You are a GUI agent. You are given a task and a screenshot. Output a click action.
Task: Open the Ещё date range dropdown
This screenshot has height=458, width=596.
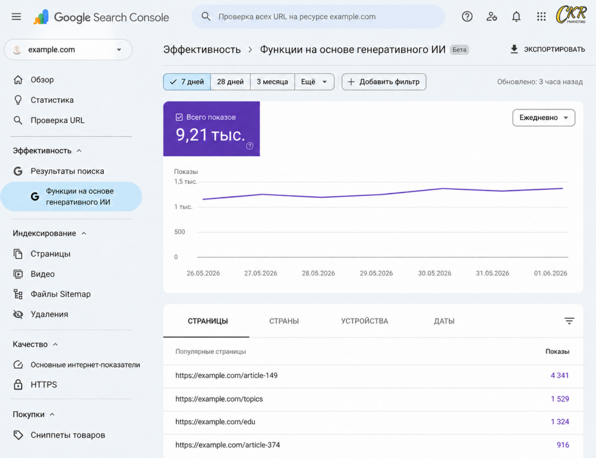(314, 82)
